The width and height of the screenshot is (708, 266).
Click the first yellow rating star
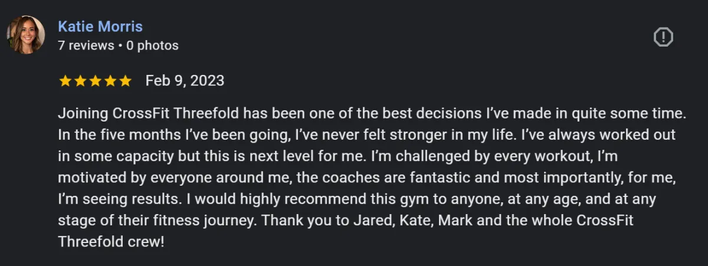click(65, 81)
